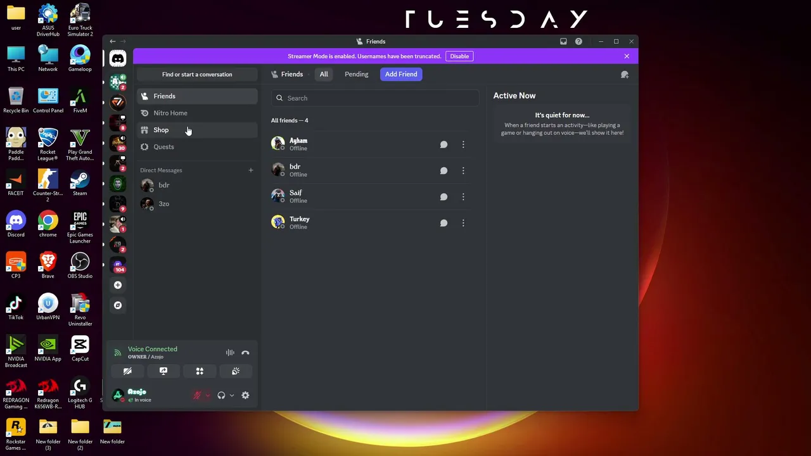Open Quests page

pos(197,147)
